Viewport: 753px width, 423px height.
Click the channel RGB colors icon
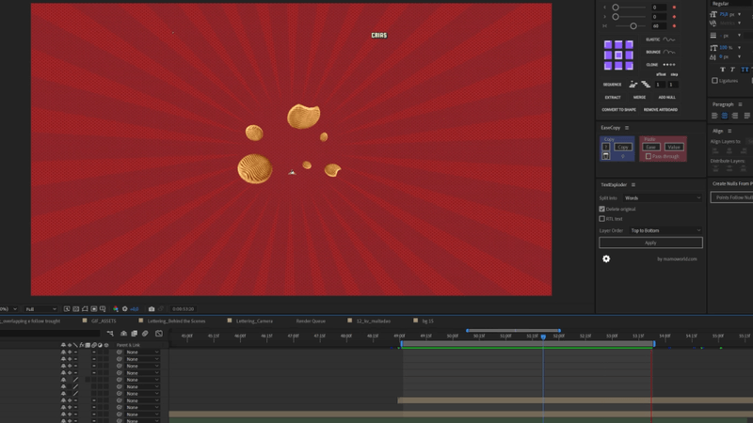(116, 309)
